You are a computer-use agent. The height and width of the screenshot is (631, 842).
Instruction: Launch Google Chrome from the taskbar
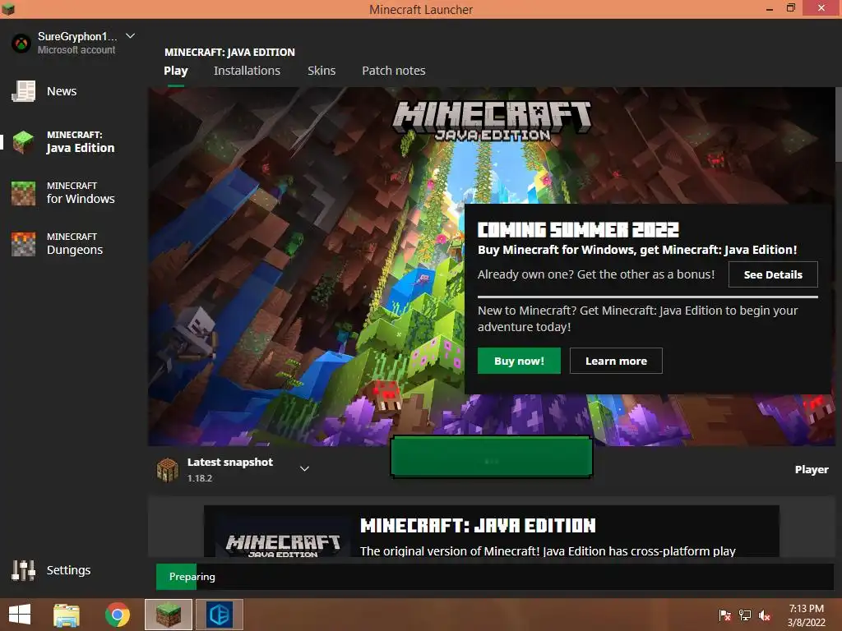point(117,615)
